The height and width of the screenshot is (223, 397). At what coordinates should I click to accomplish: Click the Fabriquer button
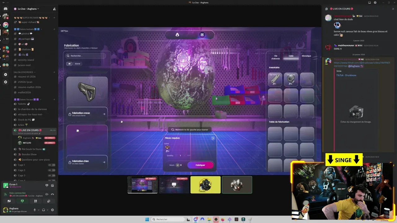click(x=200, y=165)
